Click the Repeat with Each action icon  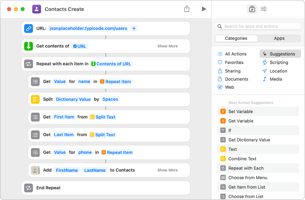click(28, 64)
